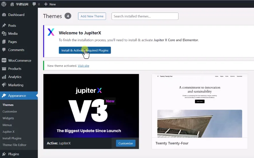Click the Media icon in sidebar
The image size is (254, 158).
[4, 34]
